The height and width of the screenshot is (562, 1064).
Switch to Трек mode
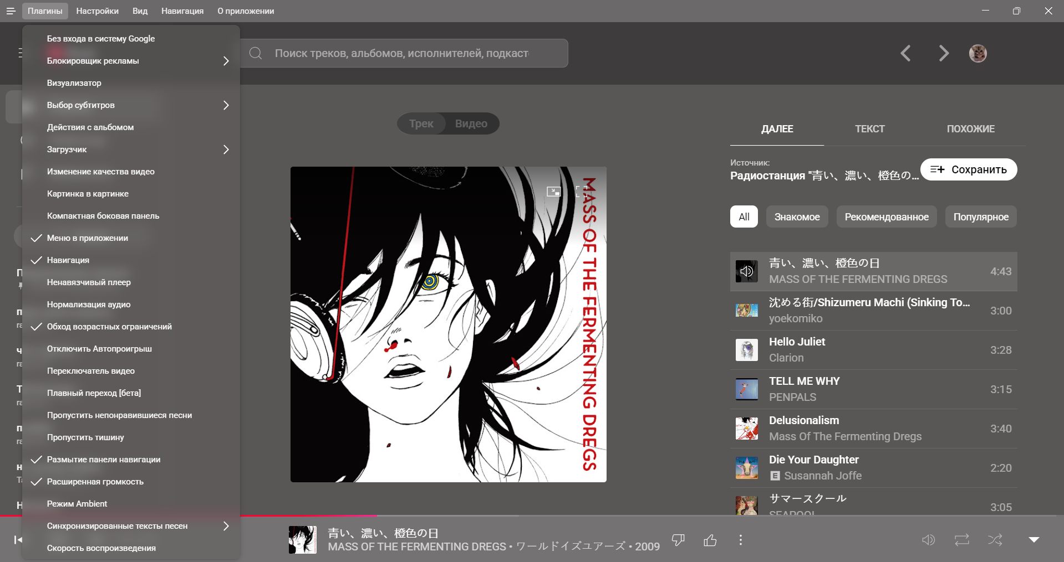421,123
